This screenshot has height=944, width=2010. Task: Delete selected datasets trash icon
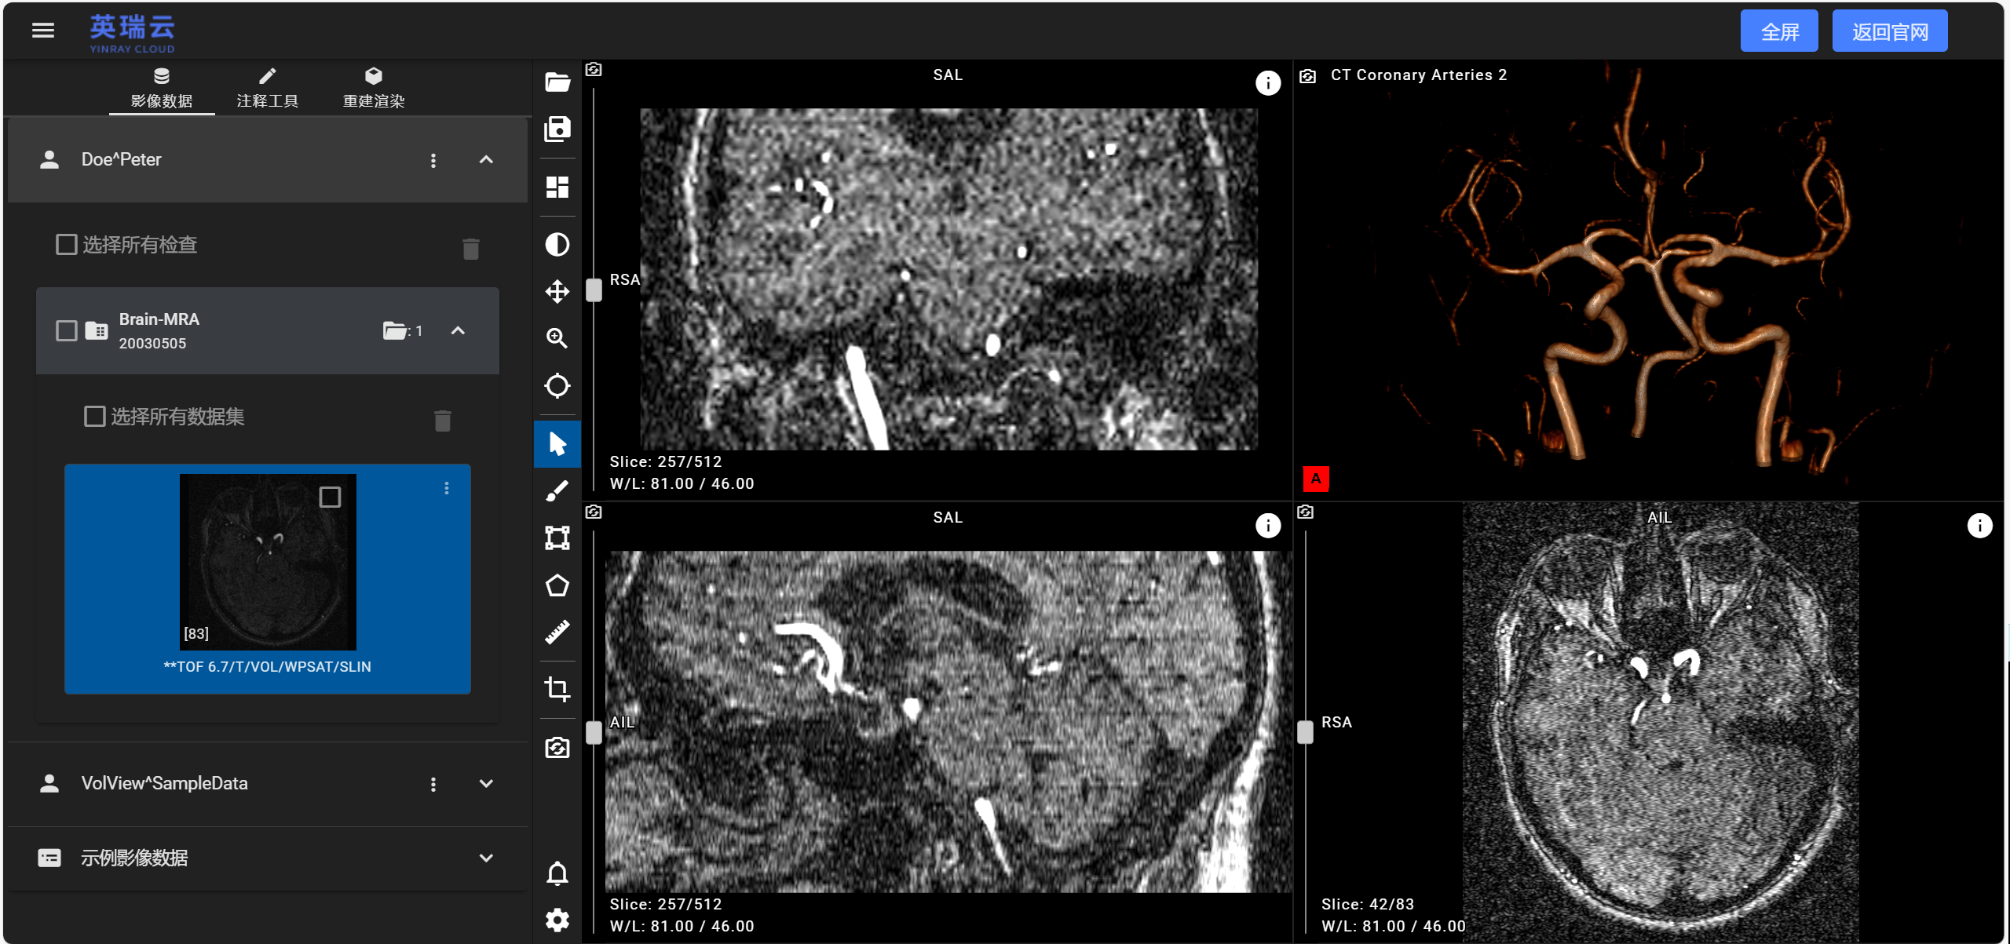tap(443, 421)
